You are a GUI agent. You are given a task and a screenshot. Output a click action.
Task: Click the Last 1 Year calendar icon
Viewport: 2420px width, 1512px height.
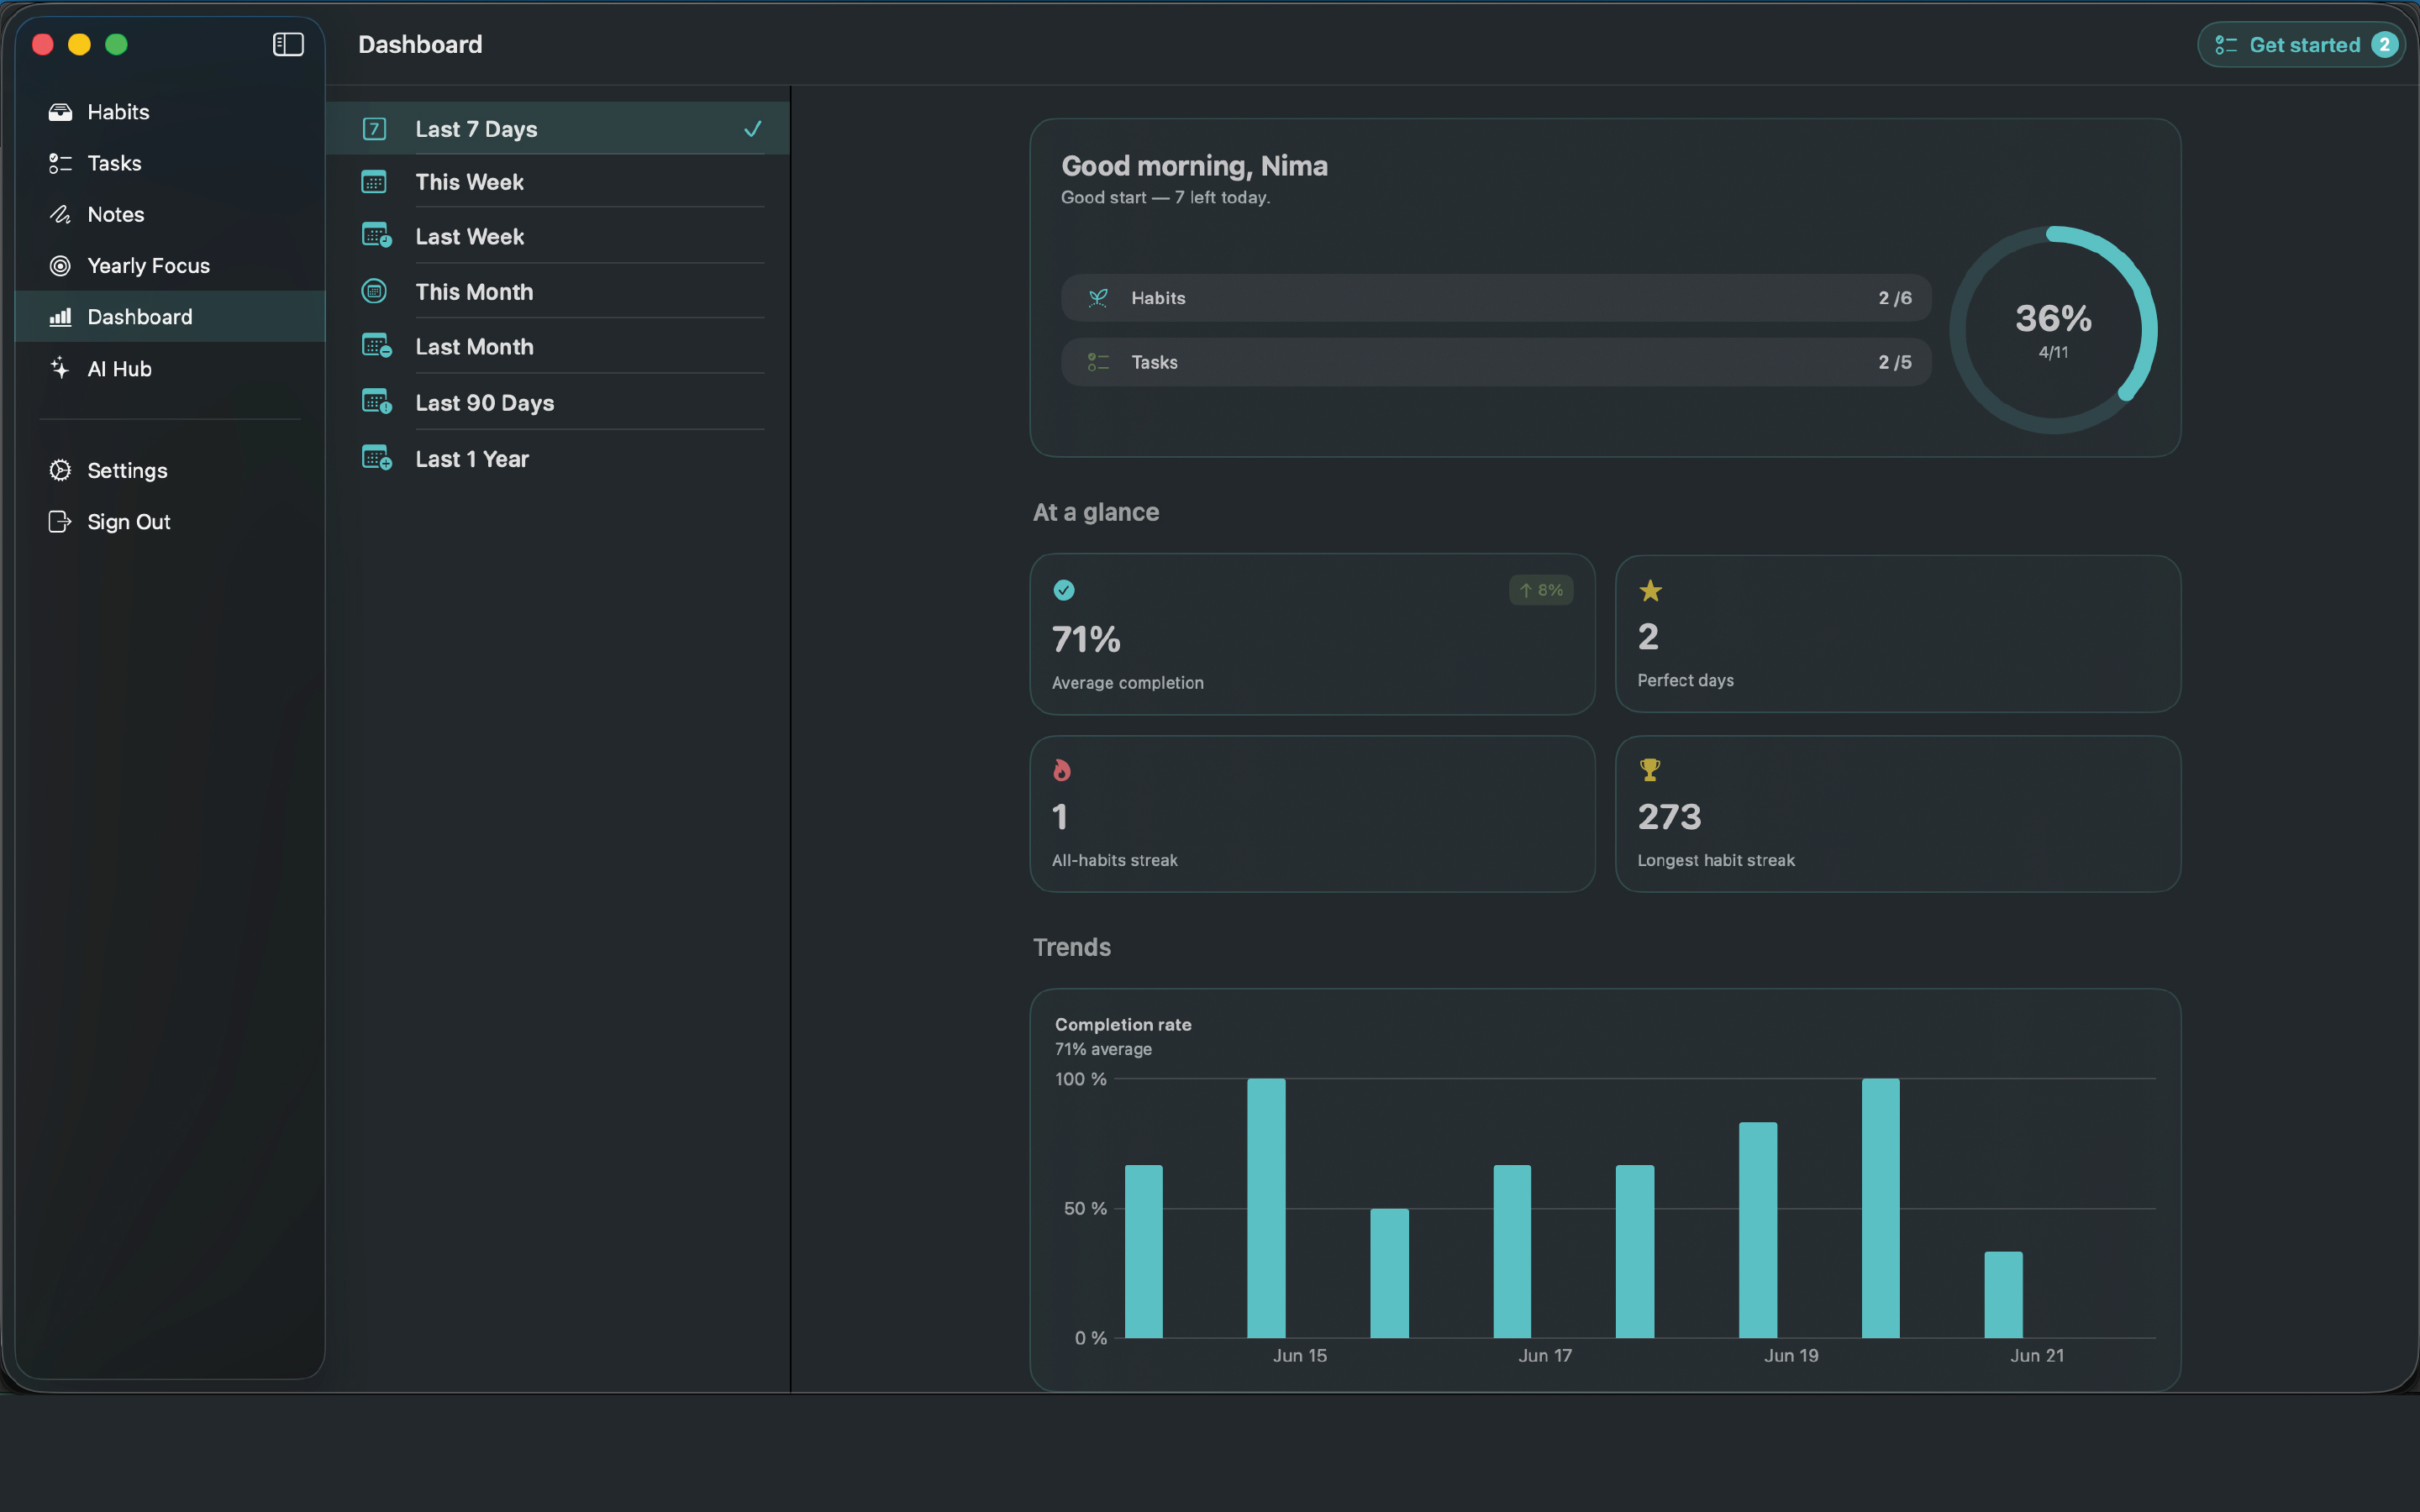[x=376, y=458]
